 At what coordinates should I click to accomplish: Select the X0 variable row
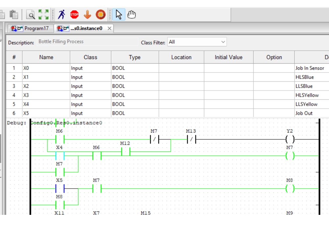click(x=46, y=68)
